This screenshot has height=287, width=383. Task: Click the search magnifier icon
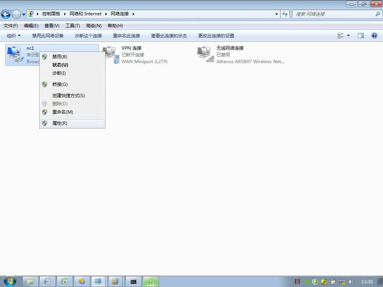[378, 14]
